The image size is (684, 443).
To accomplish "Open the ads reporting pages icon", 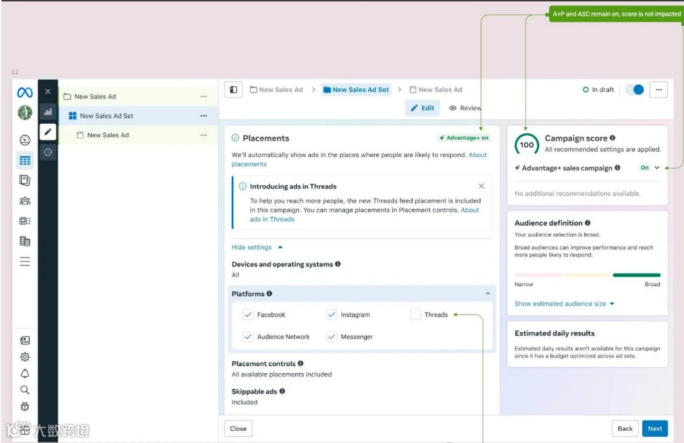I will 25,180.
